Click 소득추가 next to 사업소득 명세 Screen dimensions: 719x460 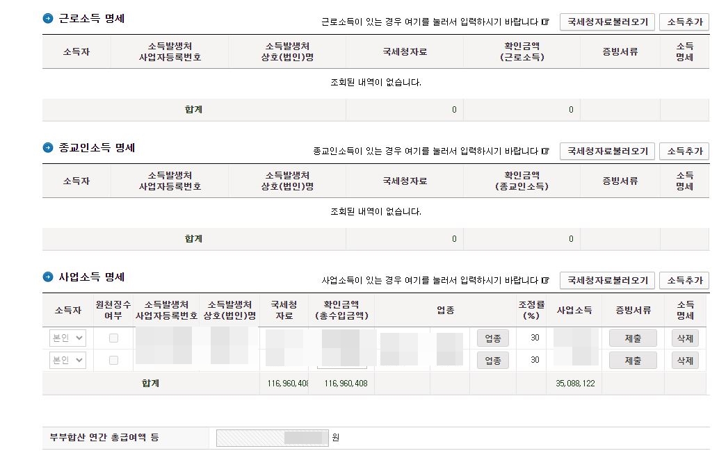click(684, 280)
